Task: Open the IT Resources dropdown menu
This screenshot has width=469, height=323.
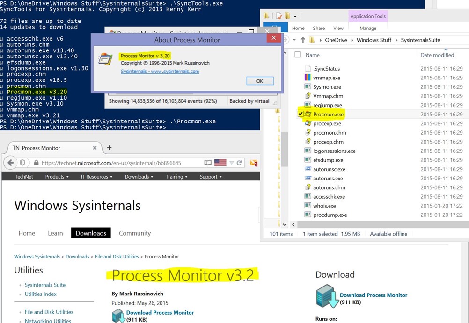Action: click(96, 177)
